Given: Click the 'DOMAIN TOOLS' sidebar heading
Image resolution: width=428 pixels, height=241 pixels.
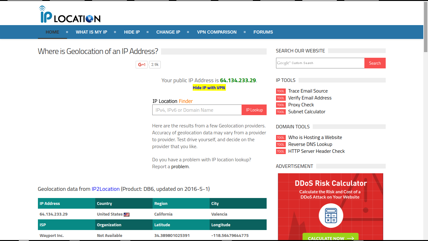Looking at the screenshot, I should 293,127.
